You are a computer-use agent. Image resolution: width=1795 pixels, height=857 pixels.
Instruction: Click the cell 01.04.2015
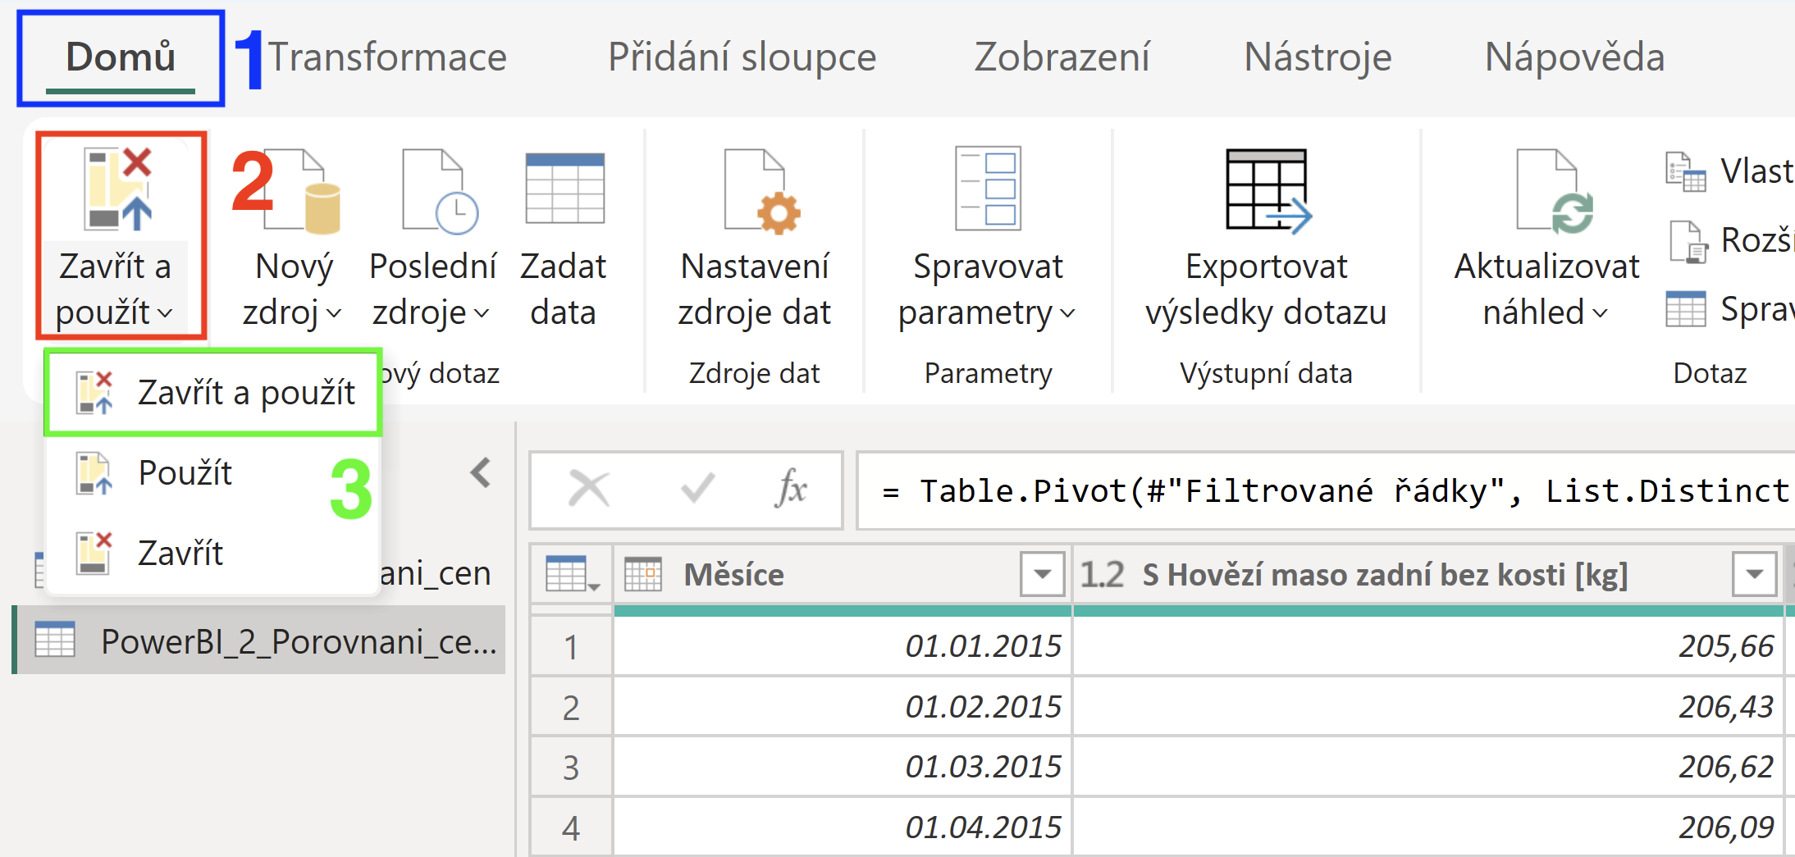click(843, 827)
